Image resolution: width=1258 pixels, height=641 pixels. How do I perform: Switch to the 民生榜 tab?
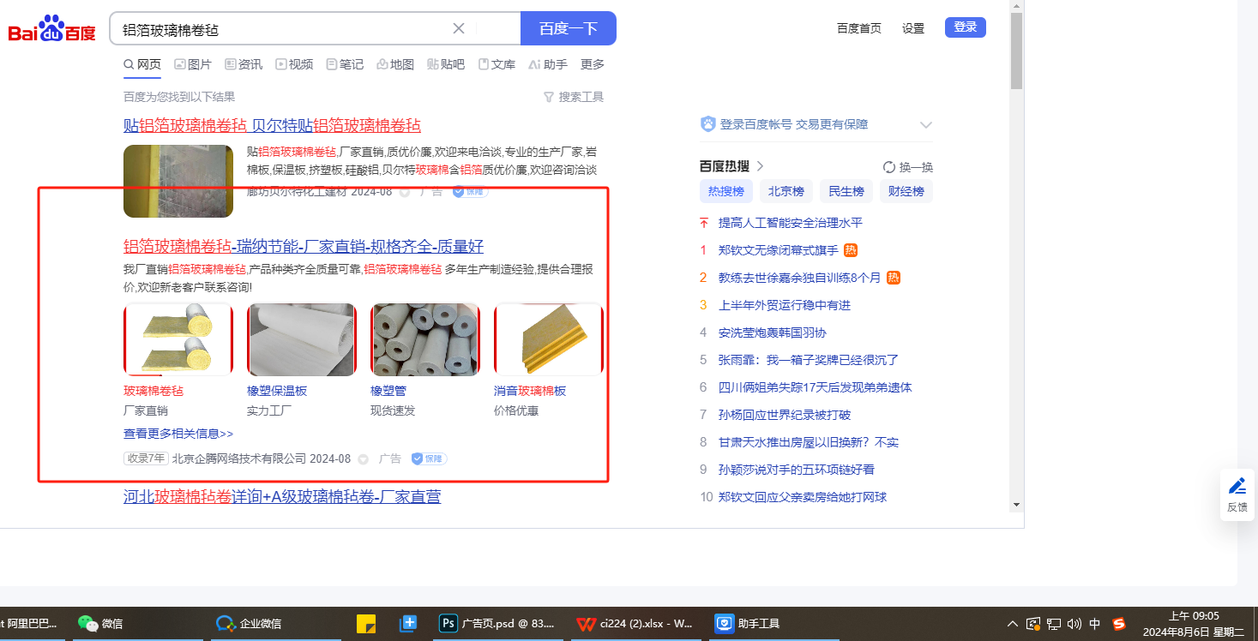(846, 191)
